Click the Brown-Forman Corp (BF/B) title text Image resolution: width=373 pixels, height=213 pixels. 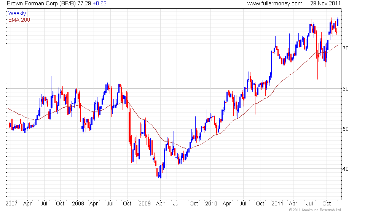click(x=41, y=3)
